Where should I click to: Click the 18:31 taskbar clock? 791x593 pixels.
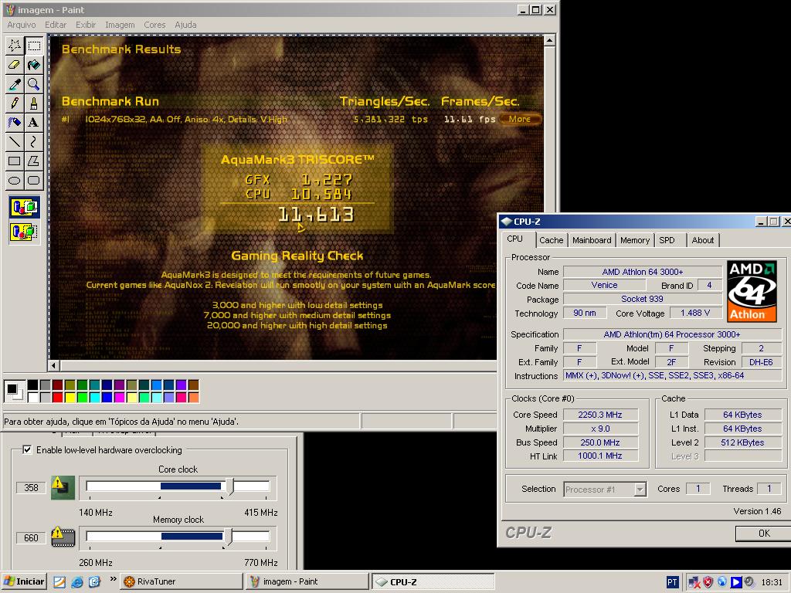click(772, 582)
